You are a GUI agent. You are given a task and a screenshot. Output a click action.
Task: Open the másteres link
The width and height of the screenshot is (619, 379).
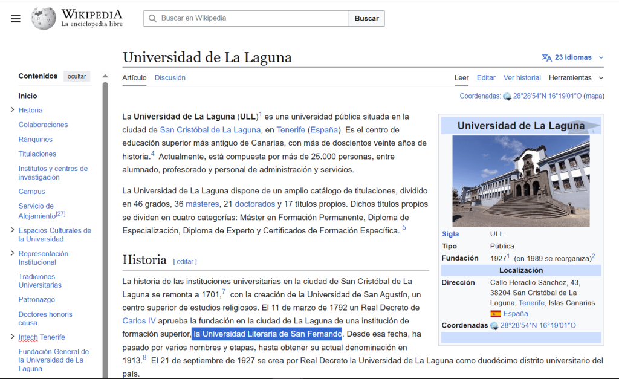coord(202,204)
